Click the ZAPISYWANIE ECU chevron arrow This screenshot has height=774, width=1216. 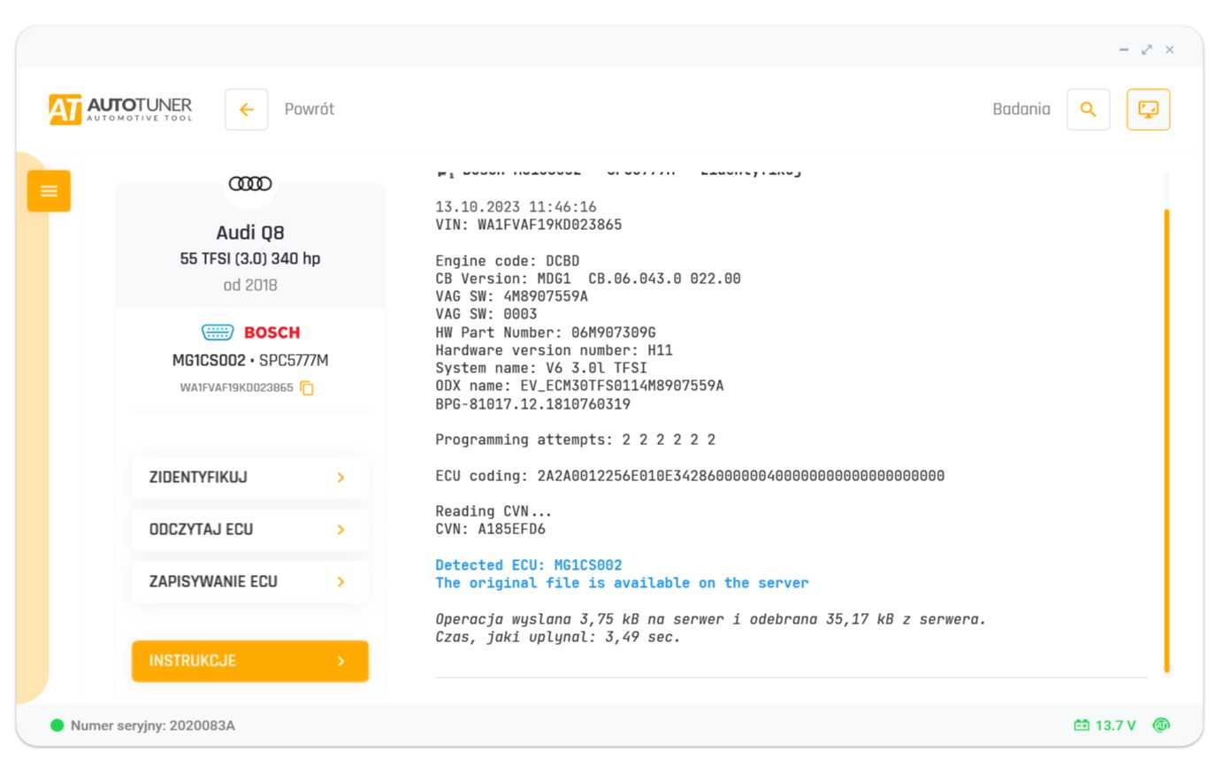[341, 582]
